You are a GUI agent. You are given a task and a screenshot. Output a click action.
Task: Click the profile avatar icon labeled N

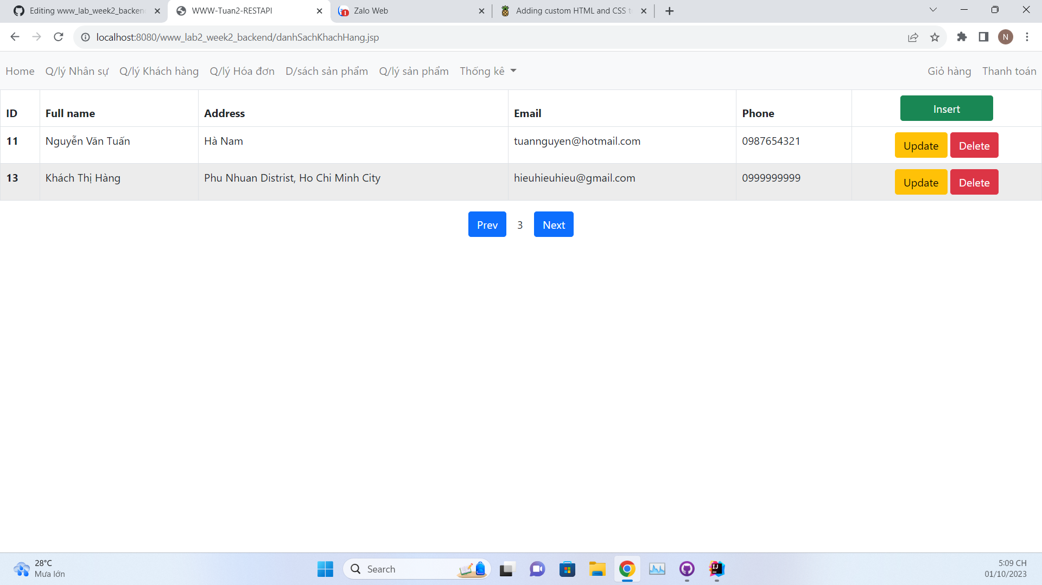[x=1006, y=37]
